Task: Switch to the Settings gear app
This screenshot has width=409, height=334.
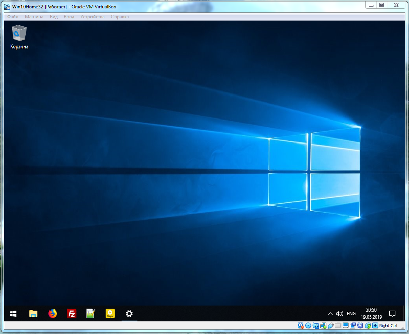Action: click(x=129, y=314)
